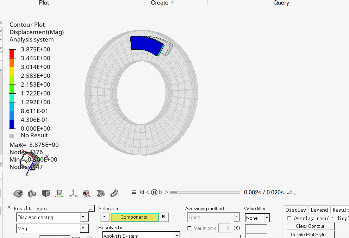Click the three-axis orientation icon
This screenshot has height=238, width=349.
click(73, 193)
